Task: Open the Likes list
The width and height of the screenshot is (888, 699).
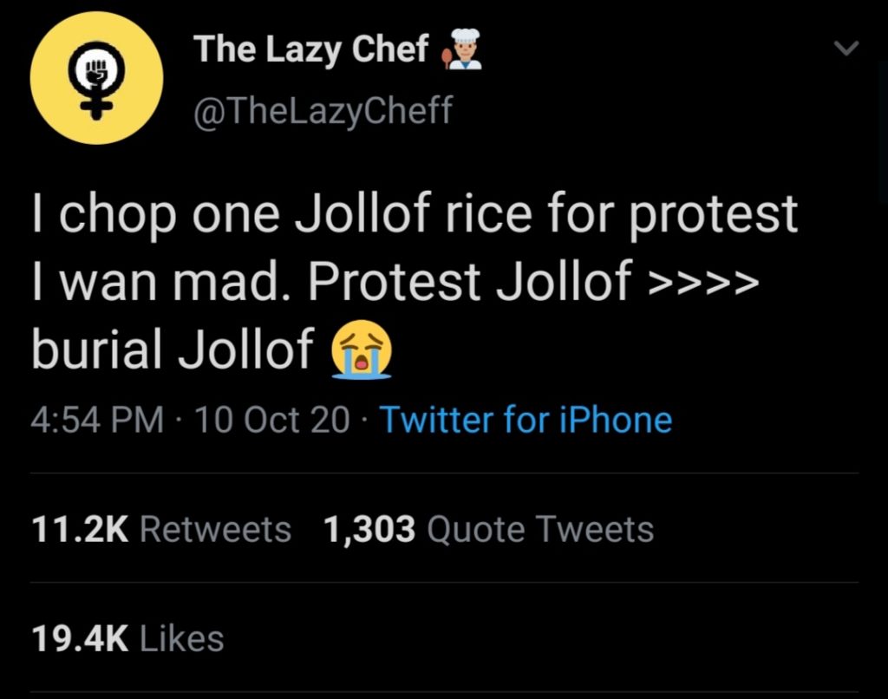Action: [x=181, y=639]
